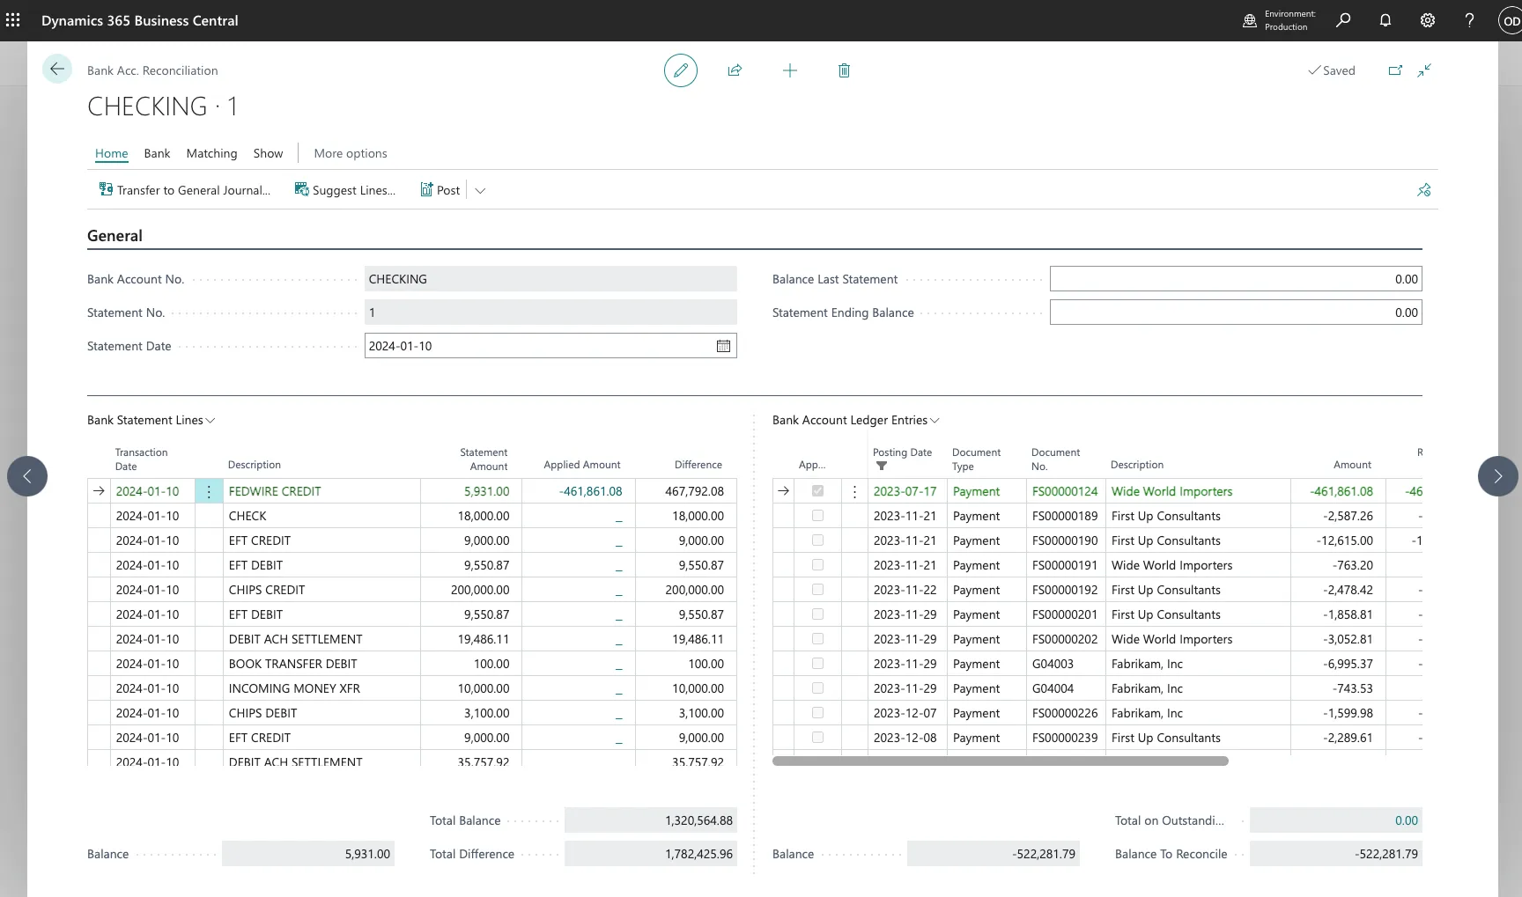Click the Difference column header
Viewport: 1522px width, 897px height.
click(x=698, y=465)
